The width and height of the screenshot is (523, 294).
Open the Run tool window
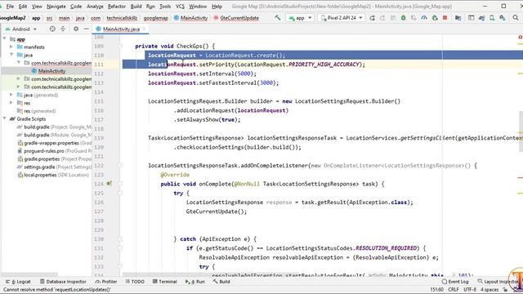point(195,282)
